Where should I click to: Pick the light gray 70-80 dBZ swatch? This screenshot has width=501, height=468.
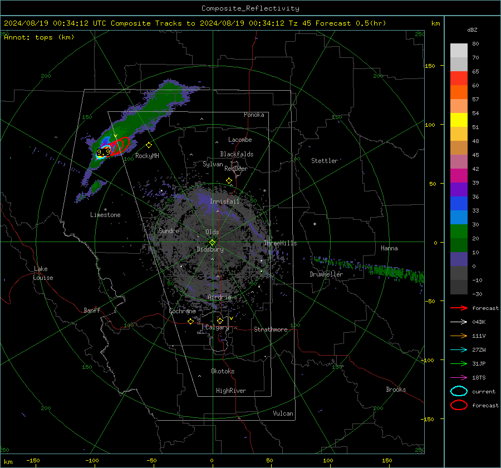point(459,51)
